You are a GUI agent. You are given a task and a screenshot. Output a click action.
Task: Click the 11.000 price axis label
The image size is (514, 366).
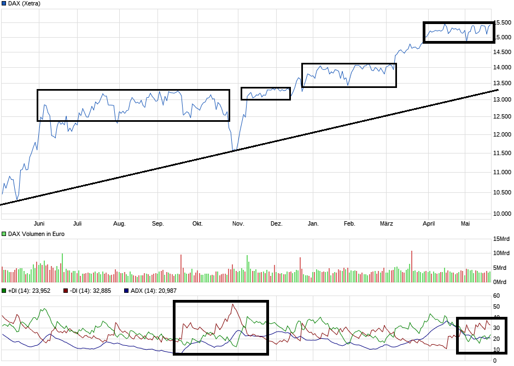click(502, 172)
